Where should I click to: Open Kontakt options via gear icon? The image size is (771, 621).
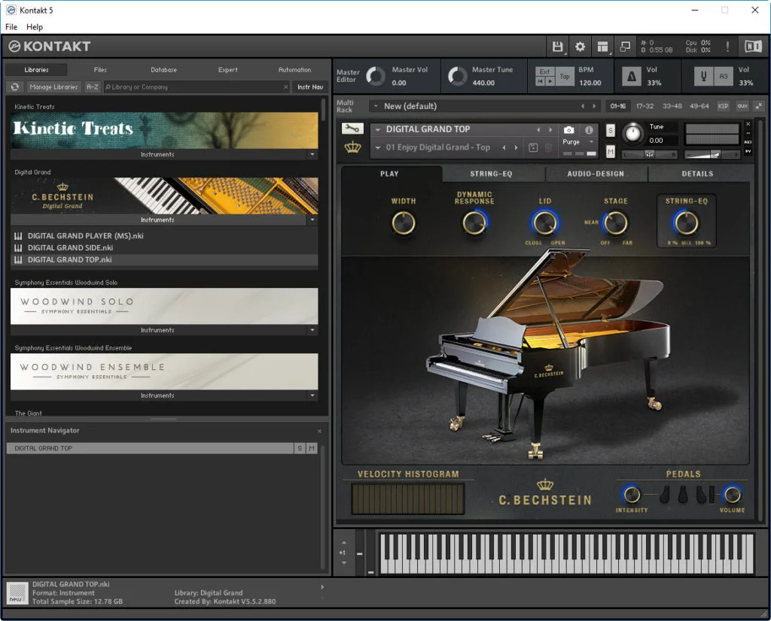[581, 47]
